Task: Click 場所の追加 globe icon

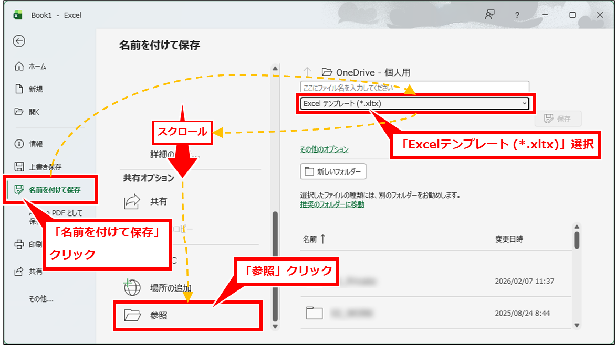Action: pyautogui.click(x=132, y=287)
